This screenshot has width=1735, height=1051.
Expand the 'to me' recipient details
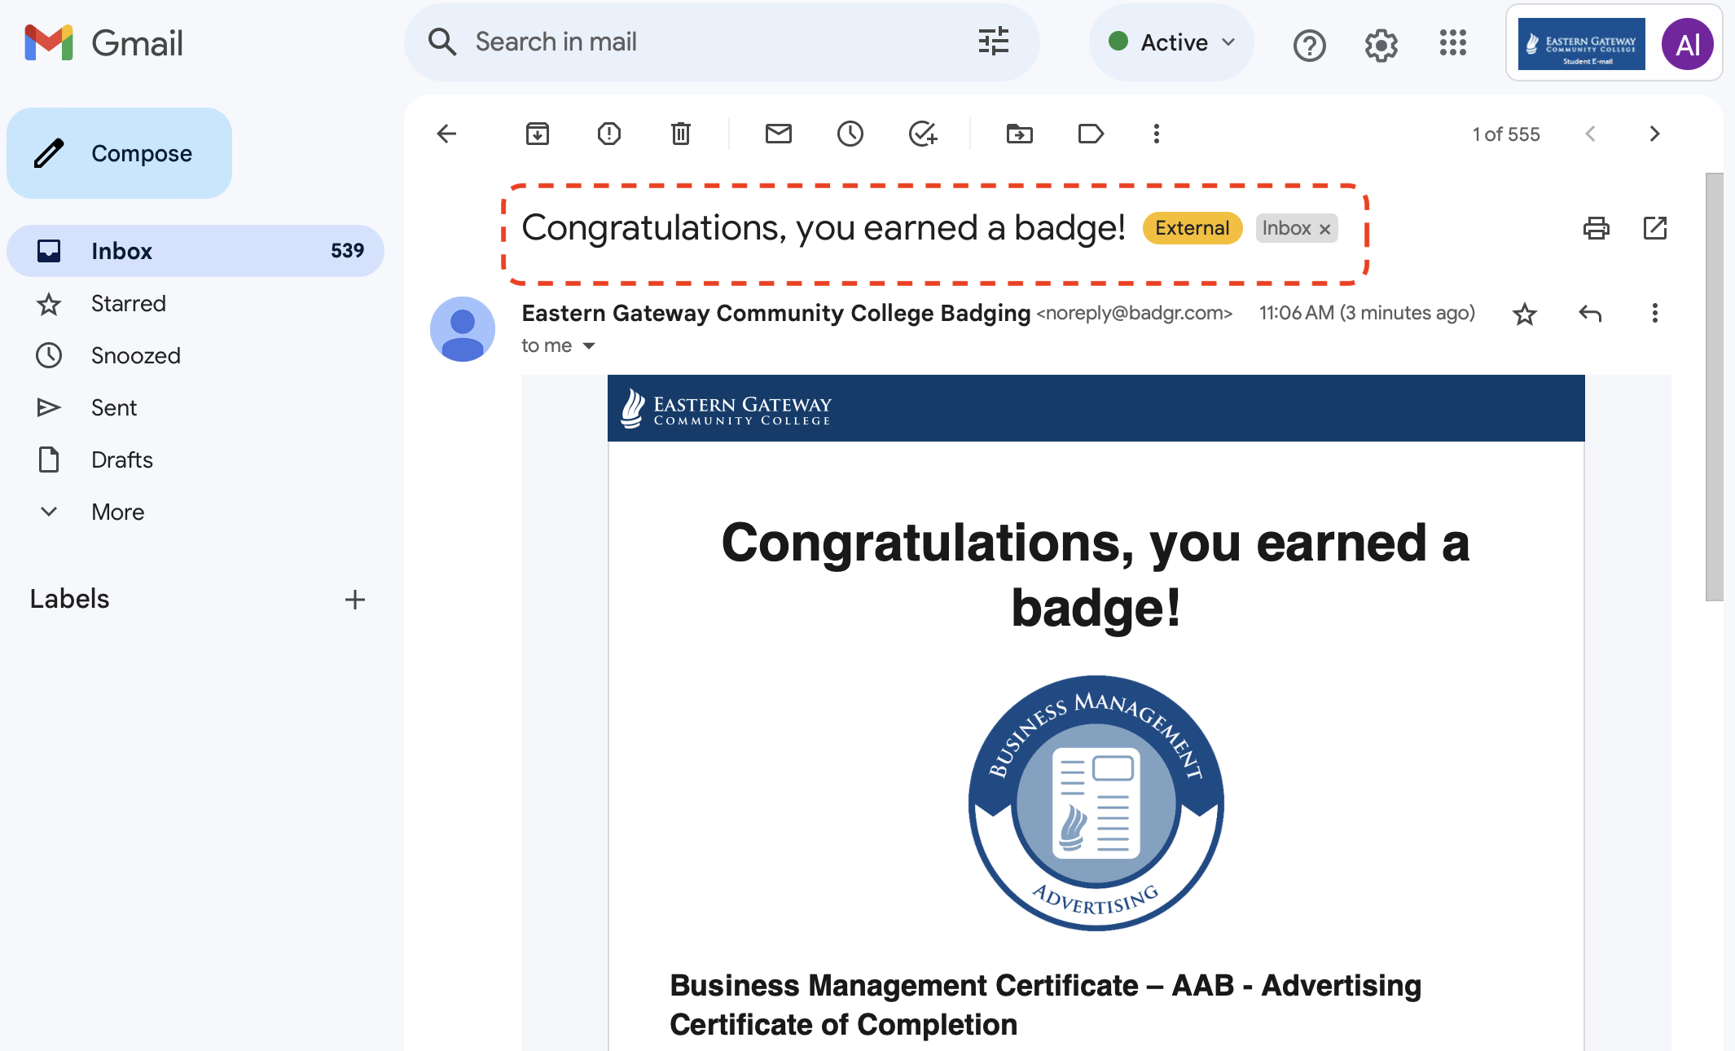pos(589,346)
